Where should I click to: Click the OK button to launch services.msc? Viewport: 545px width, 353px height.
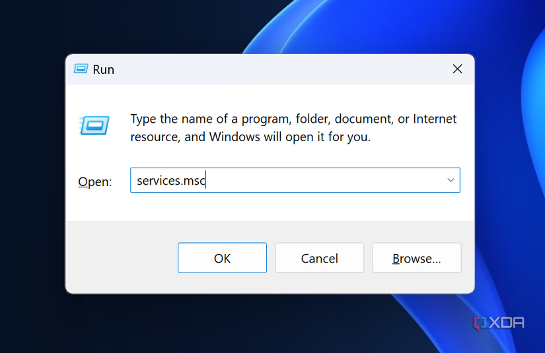[222, 258]
